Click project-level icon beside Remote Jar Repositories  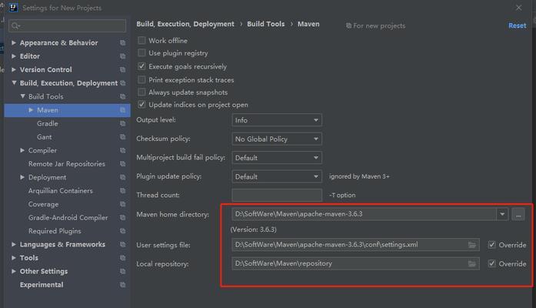(x=123, y=164)
